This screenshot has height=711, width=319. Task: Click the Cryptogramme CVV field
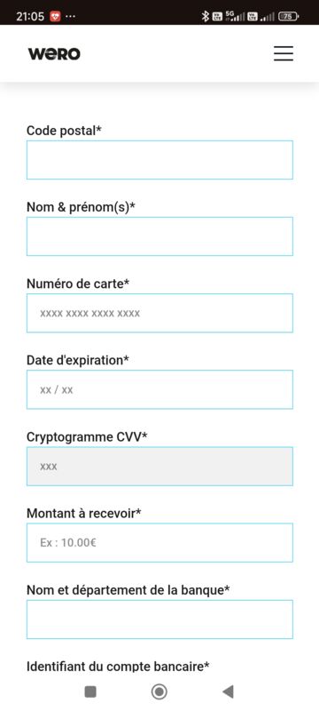coord(159,466)
